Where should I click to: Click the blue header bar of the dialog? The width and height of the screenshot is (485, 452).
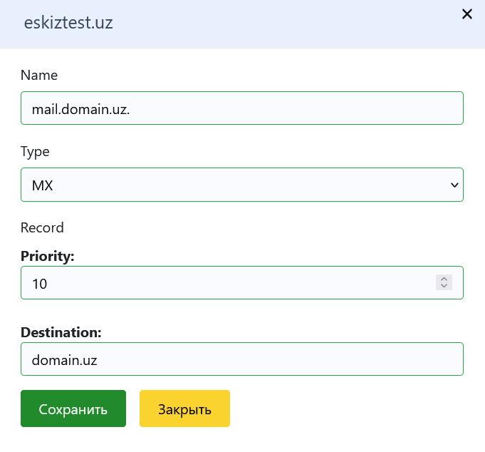tap(285, 24)
